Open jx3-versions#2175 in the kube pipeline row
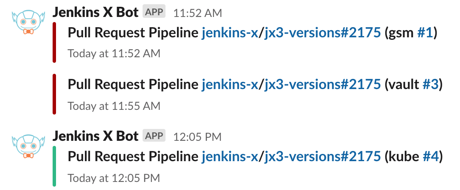This screenshot has width=460, height=190. [x=323, y=157]
